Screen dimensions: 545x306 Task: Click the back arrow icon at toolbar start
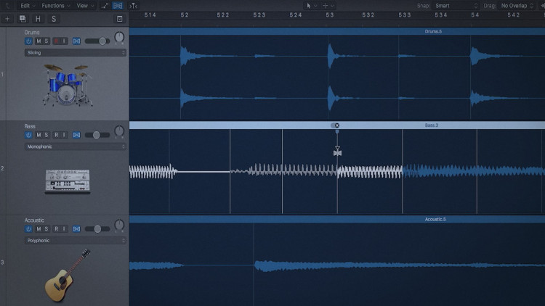tap(8, 6)
